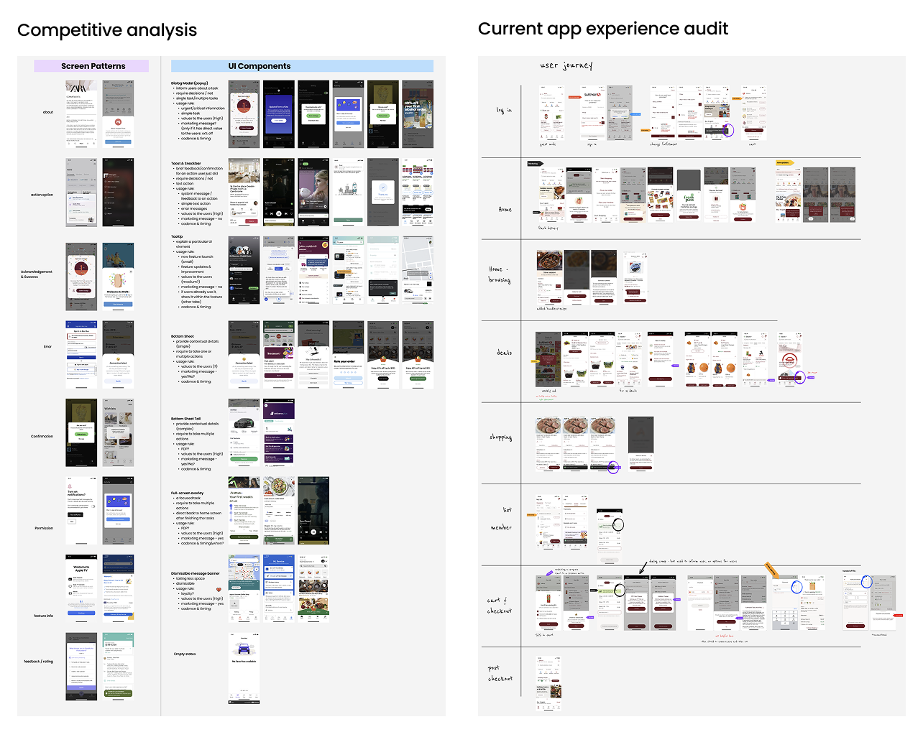Click the black arrow pointing to checkout dialog

pyautogui.click(x=643, y=567)
